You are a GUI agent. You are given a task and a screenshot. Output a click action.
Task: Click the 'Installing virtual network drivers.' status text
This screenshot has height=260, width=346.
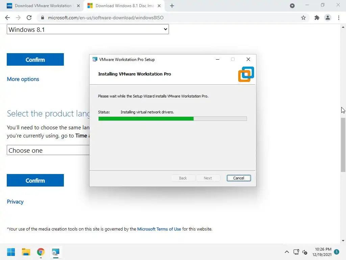coord(147,112)
